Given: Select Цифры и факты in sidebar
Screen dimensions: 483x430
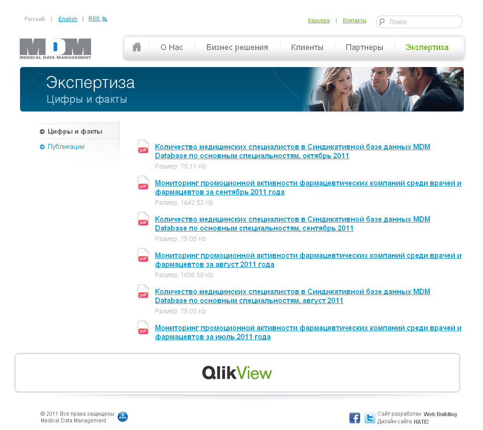Looking at the screenshot, I should (75, 131).
